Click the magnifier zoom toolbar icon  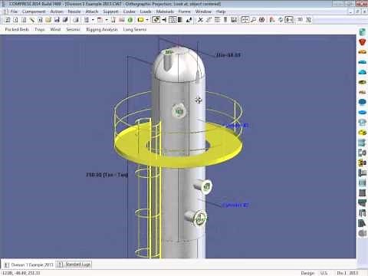pos(253,20)
